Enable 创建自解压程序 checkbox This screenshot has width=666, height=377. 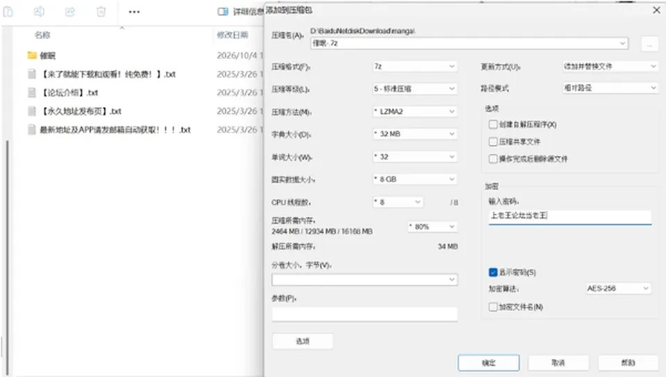click(x=493, y=124)
